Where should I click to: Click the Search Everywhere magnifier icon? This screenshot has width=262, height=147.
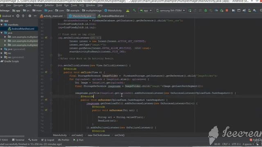coord(261,11)
